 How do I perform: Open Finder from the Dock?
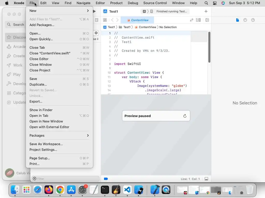[x=15, y=189]
